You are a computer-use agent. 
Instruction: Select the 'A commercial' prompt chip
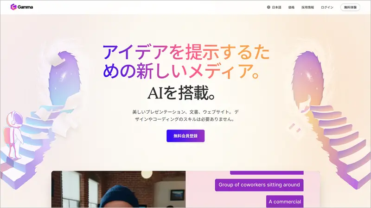click(x=285, y=202)
